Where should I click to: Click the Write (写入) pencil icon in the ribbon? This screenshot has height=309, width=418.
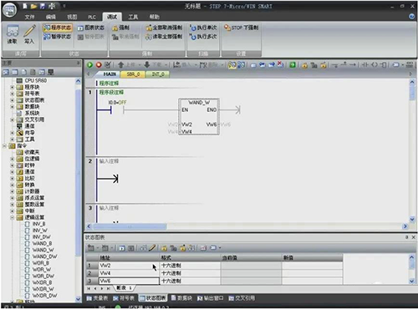(29, 34)
